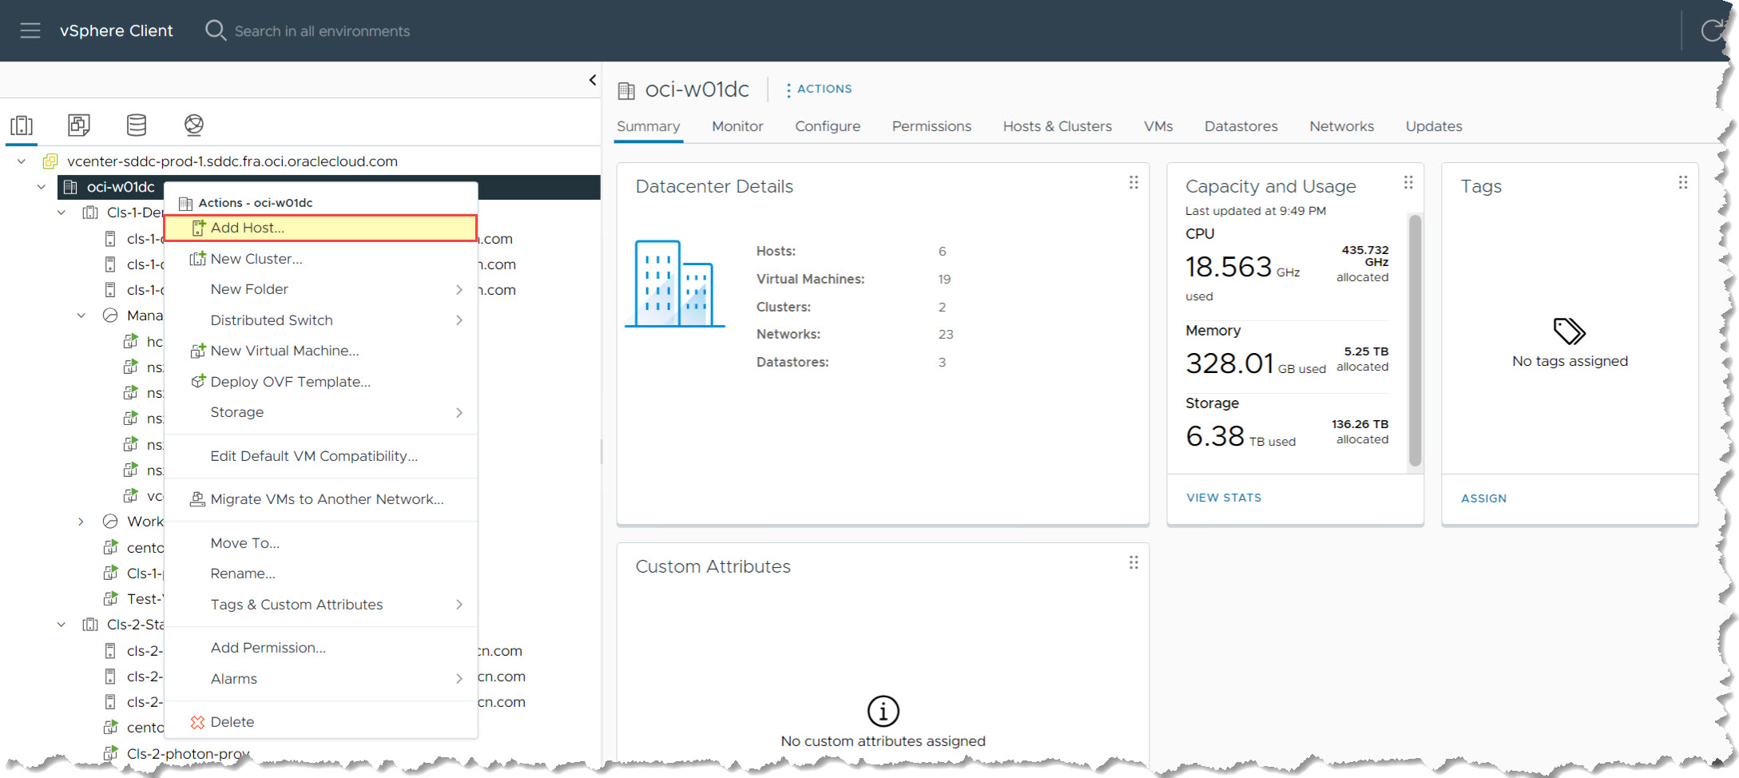Switch to the Monitor tab
The width and height of the screenshot is (1739, 778).
pyautogui.click(x=737, y=126)
